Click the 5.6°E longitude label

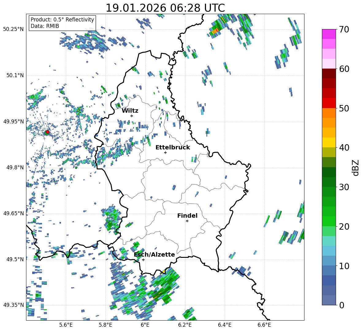click(66, 325)
